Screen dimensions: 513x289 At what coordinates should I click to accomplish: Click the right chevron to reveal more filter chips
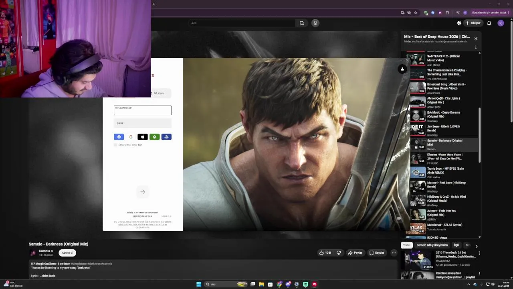477,246
